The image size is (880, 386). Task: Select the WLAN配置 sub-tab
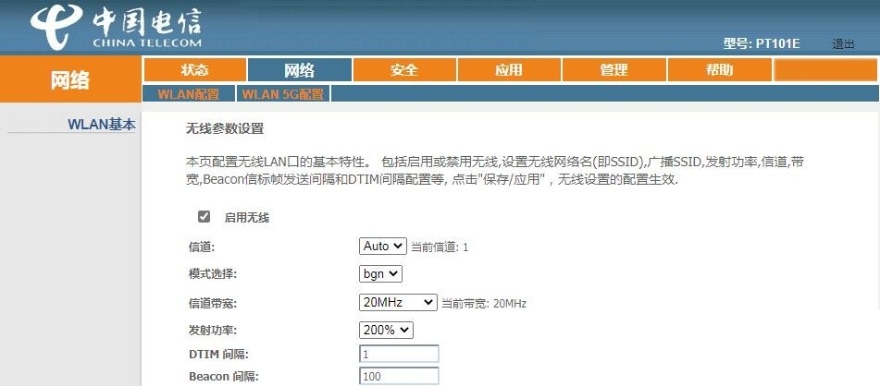[188, 94]
